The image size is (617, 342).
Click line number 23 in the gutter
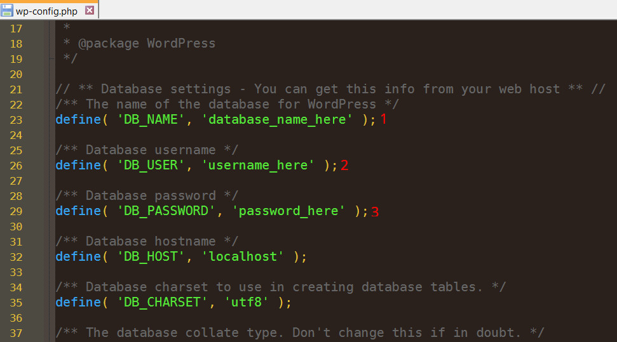tap(16, 120)
